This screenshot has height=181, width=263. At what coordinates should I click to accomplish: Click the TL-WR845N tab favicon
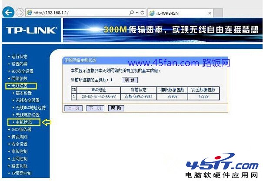pos(152,13)
